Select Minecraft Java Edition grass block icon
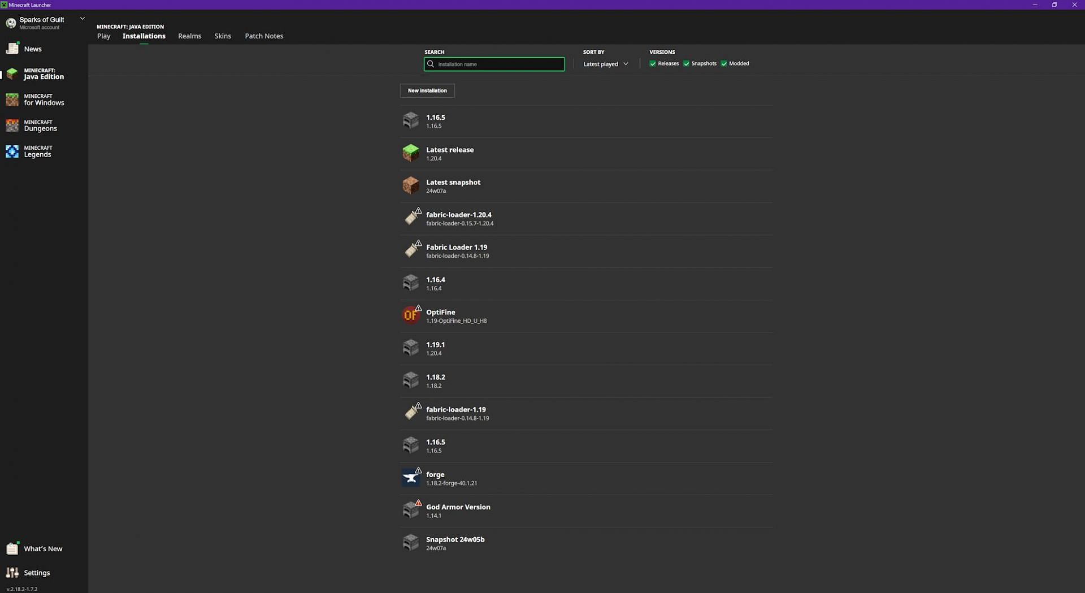 point(12,73)
